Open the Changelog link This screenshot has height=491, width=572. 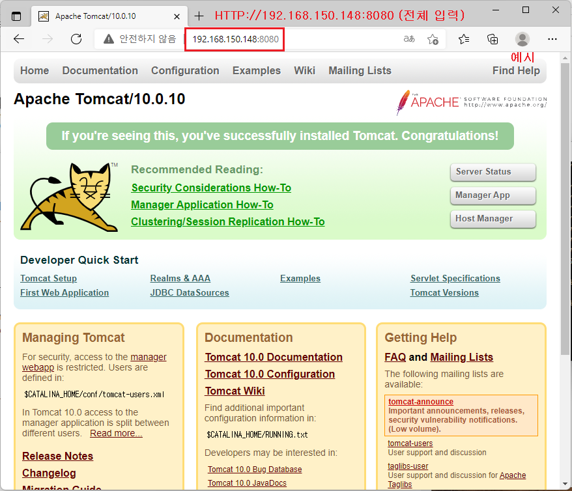coord(49,473)
